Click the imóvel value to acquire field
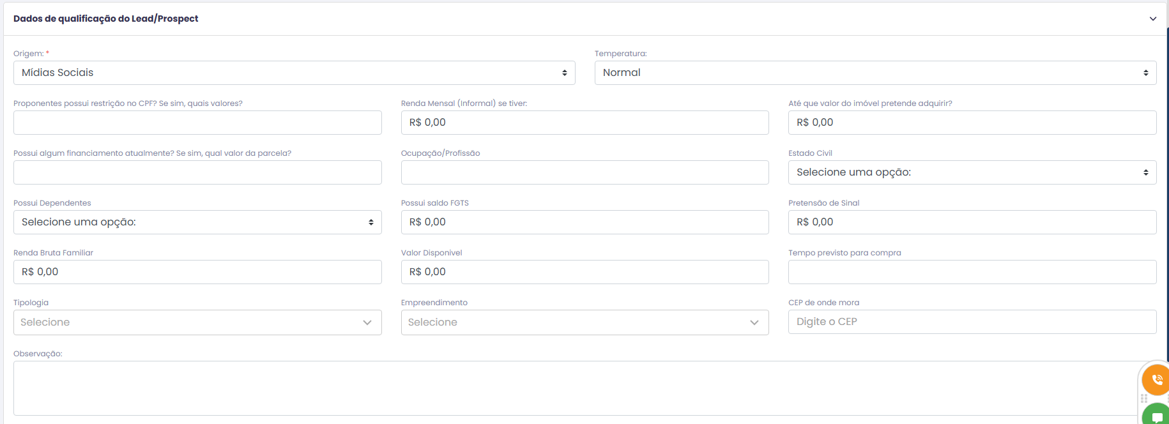Screen dimensions: 1169x424 972,123
